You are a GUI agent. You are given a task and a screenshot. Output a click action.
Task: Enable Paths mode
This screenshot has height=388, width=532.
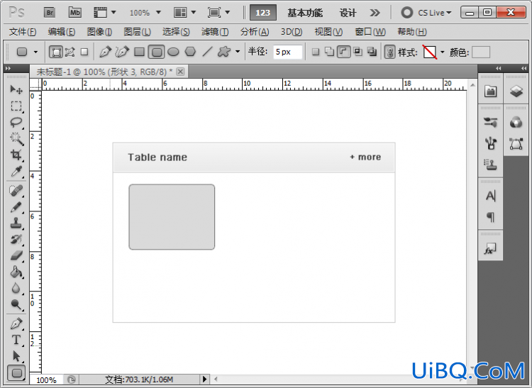click(70, 52)
